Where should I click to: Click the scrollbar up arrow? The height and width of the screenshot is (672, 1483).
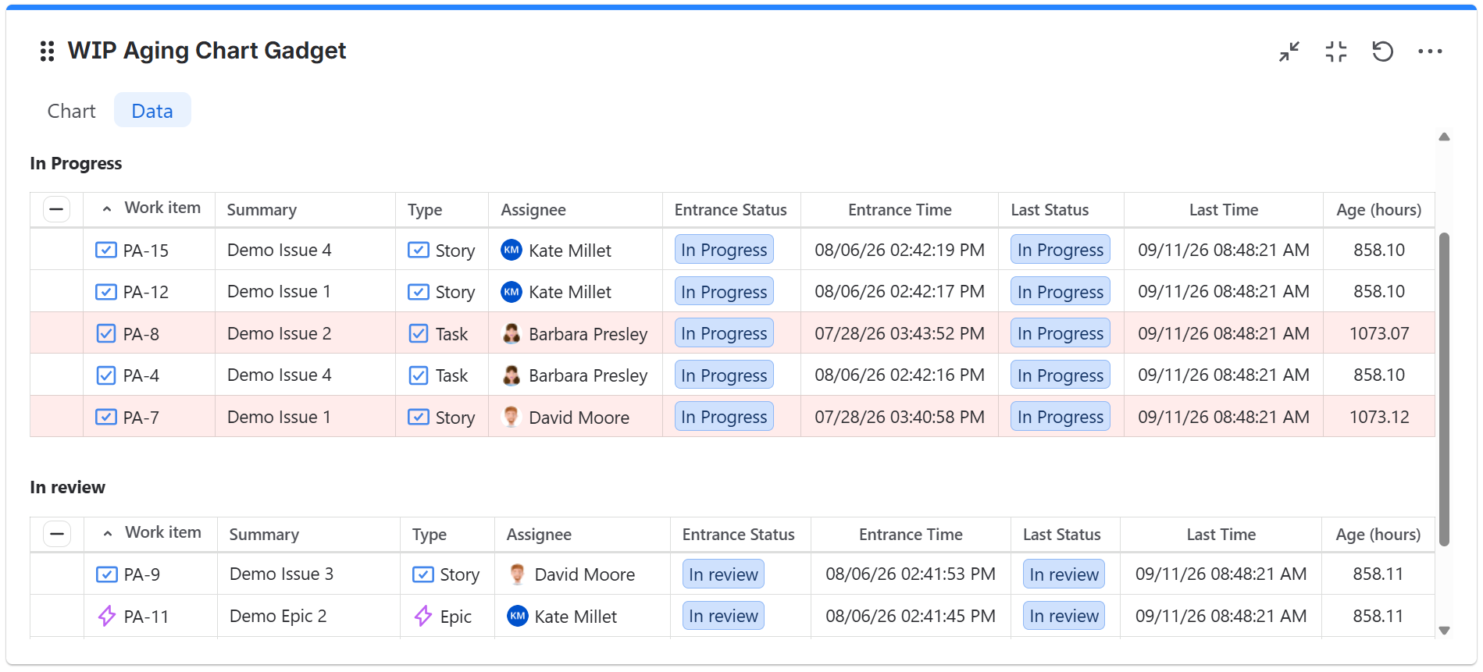pos(1444,137)
